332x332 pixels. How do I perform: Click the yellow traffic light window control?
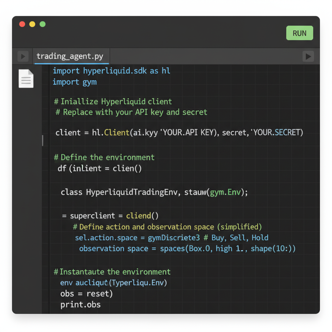pyautogui.click(x=32, y=24)
